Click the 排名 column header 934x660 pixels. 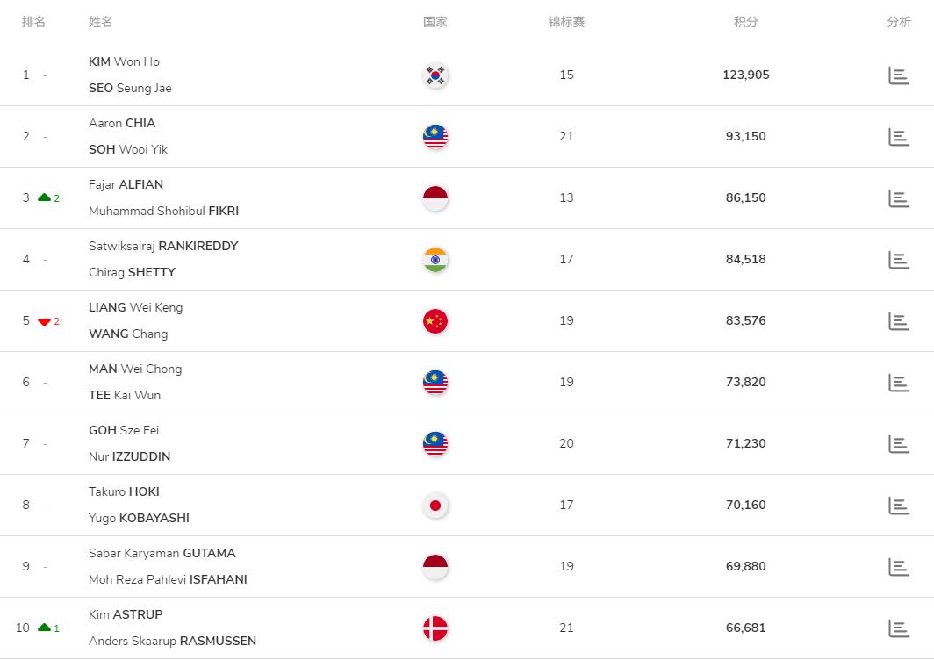(33, 22)
